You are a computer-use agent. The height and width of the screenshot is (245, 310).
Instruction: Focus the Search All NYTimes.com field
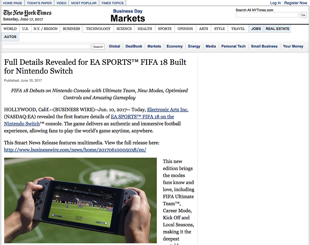click(267, 15)
